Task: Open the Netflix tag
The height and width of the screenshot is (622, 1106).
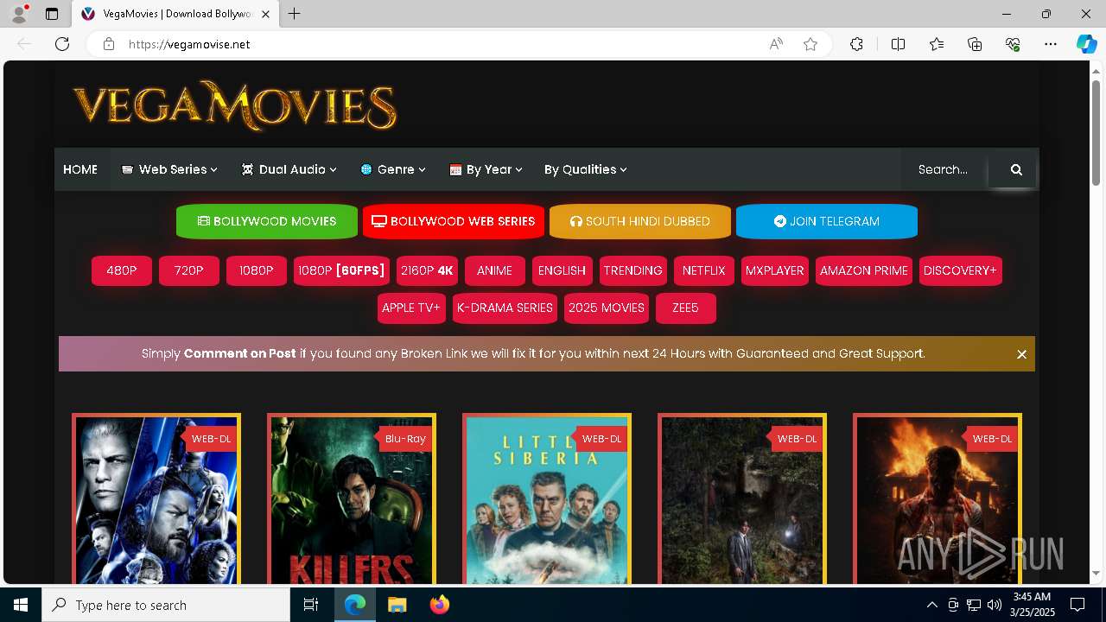Action: point(704,270)
